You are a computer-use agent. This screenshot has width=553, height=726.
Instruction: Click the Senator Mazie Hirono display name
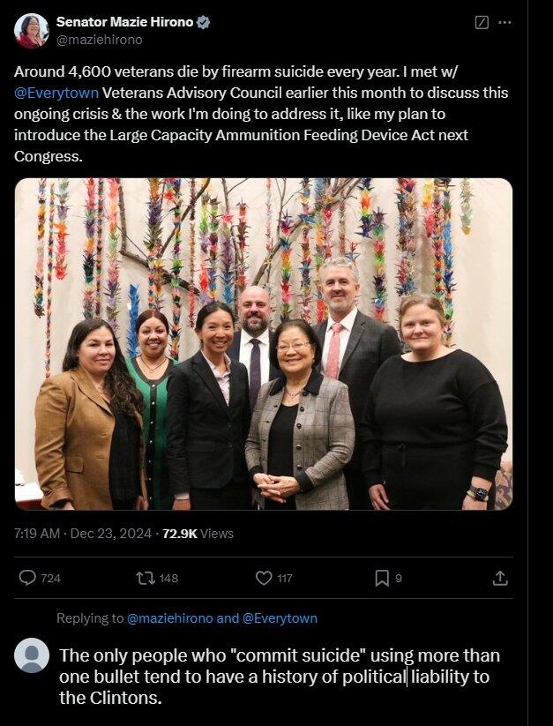coord(124,22)
